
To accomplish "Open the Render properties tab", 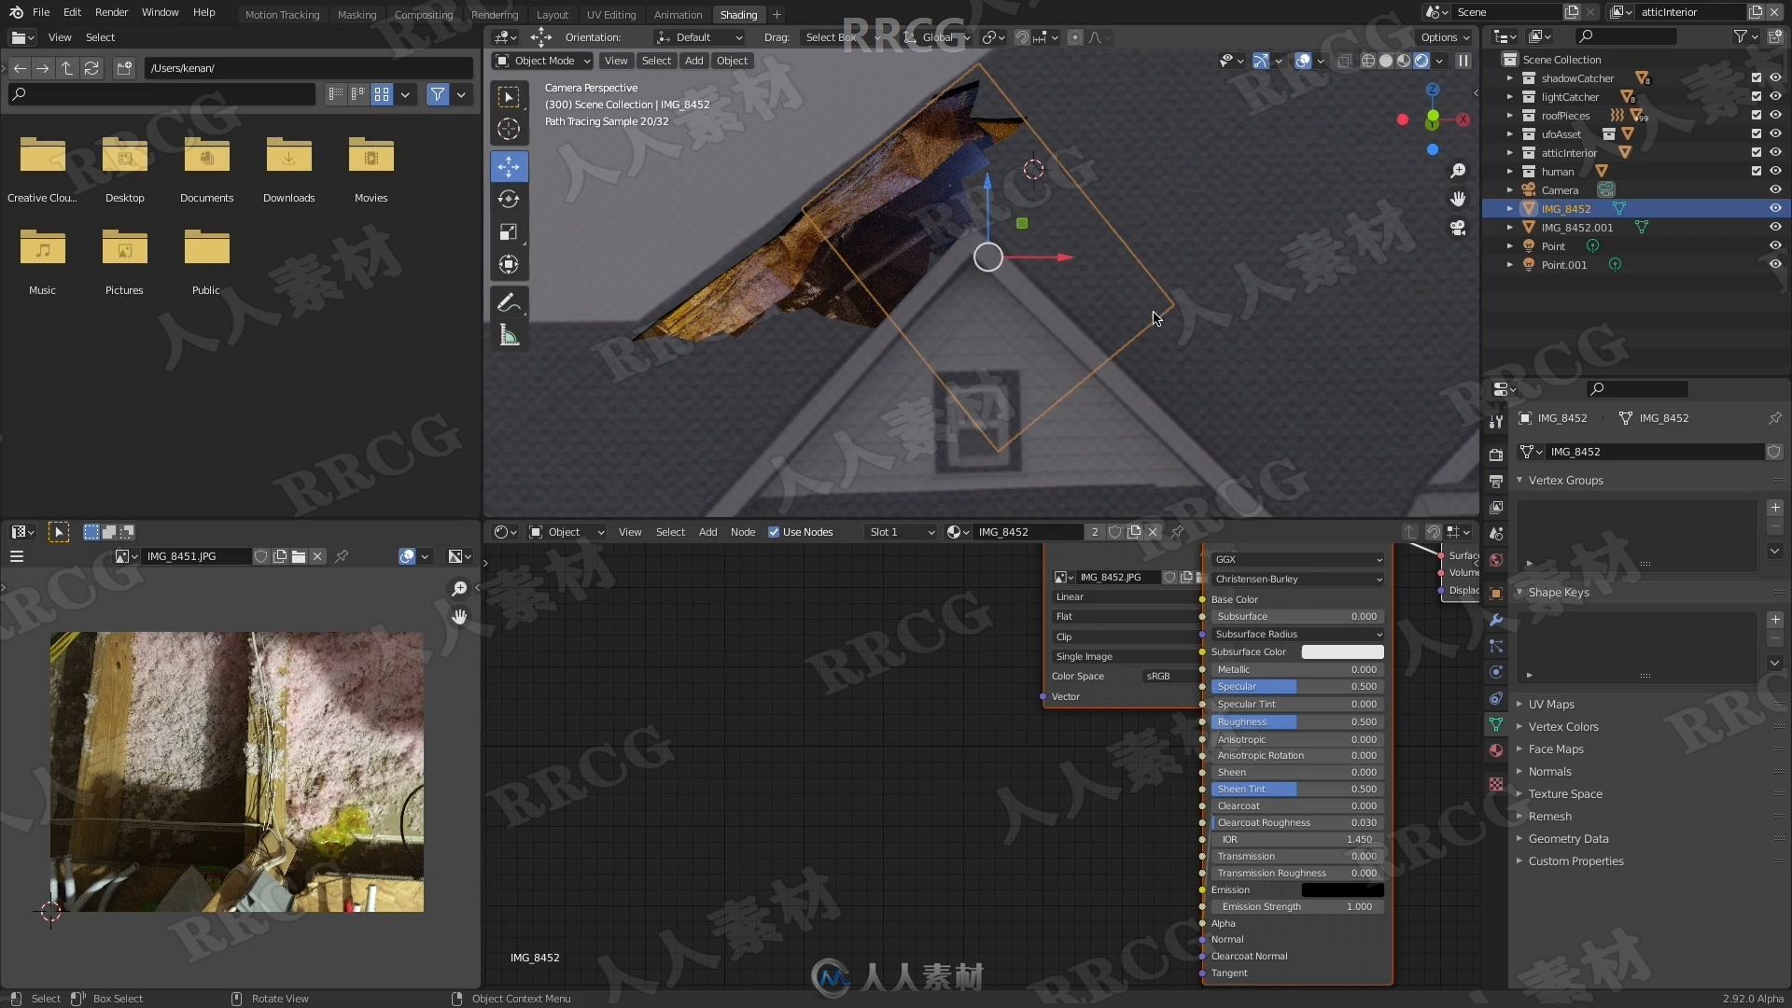I will 1496,455.
